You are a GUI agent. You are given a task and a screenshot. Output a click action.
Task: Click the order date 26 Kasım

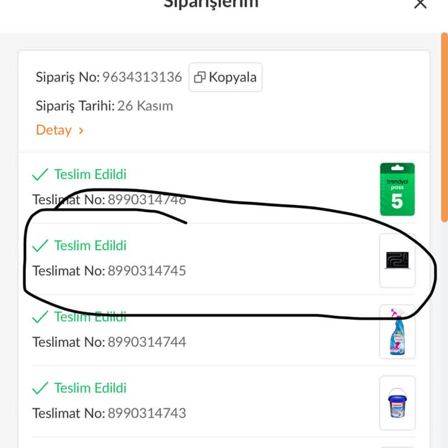click(x=145, y=106)
